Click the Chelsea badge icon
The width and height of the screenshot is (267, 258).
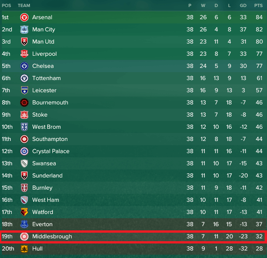[24, 66]
